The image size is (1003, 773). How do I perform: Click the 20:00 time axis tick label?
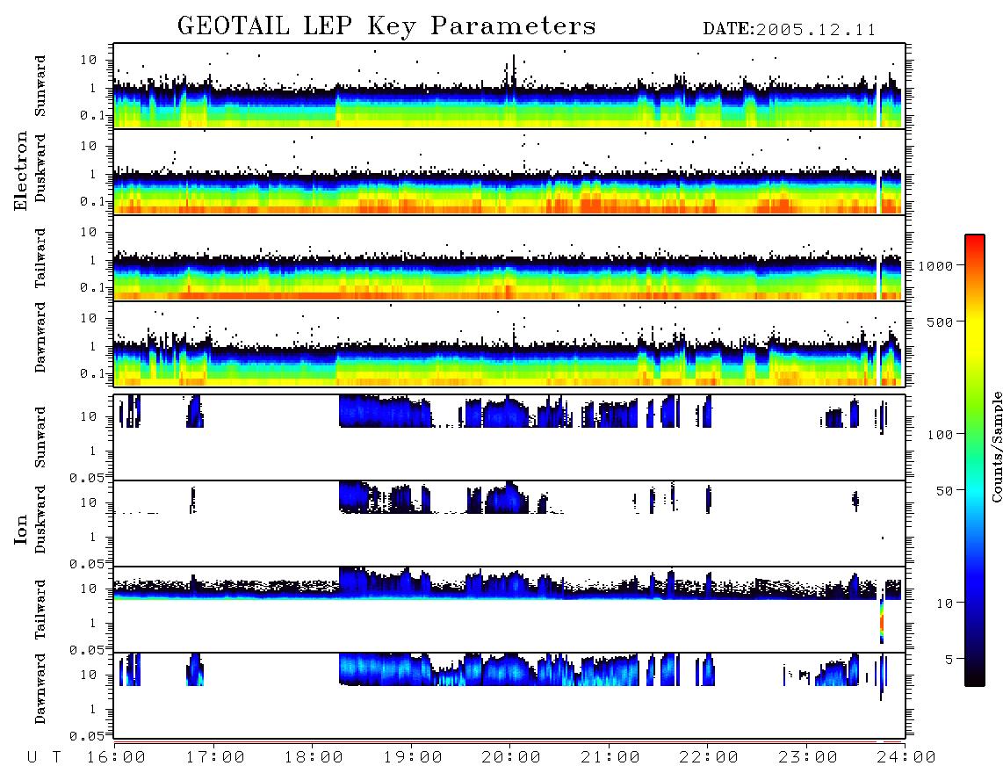511,758
